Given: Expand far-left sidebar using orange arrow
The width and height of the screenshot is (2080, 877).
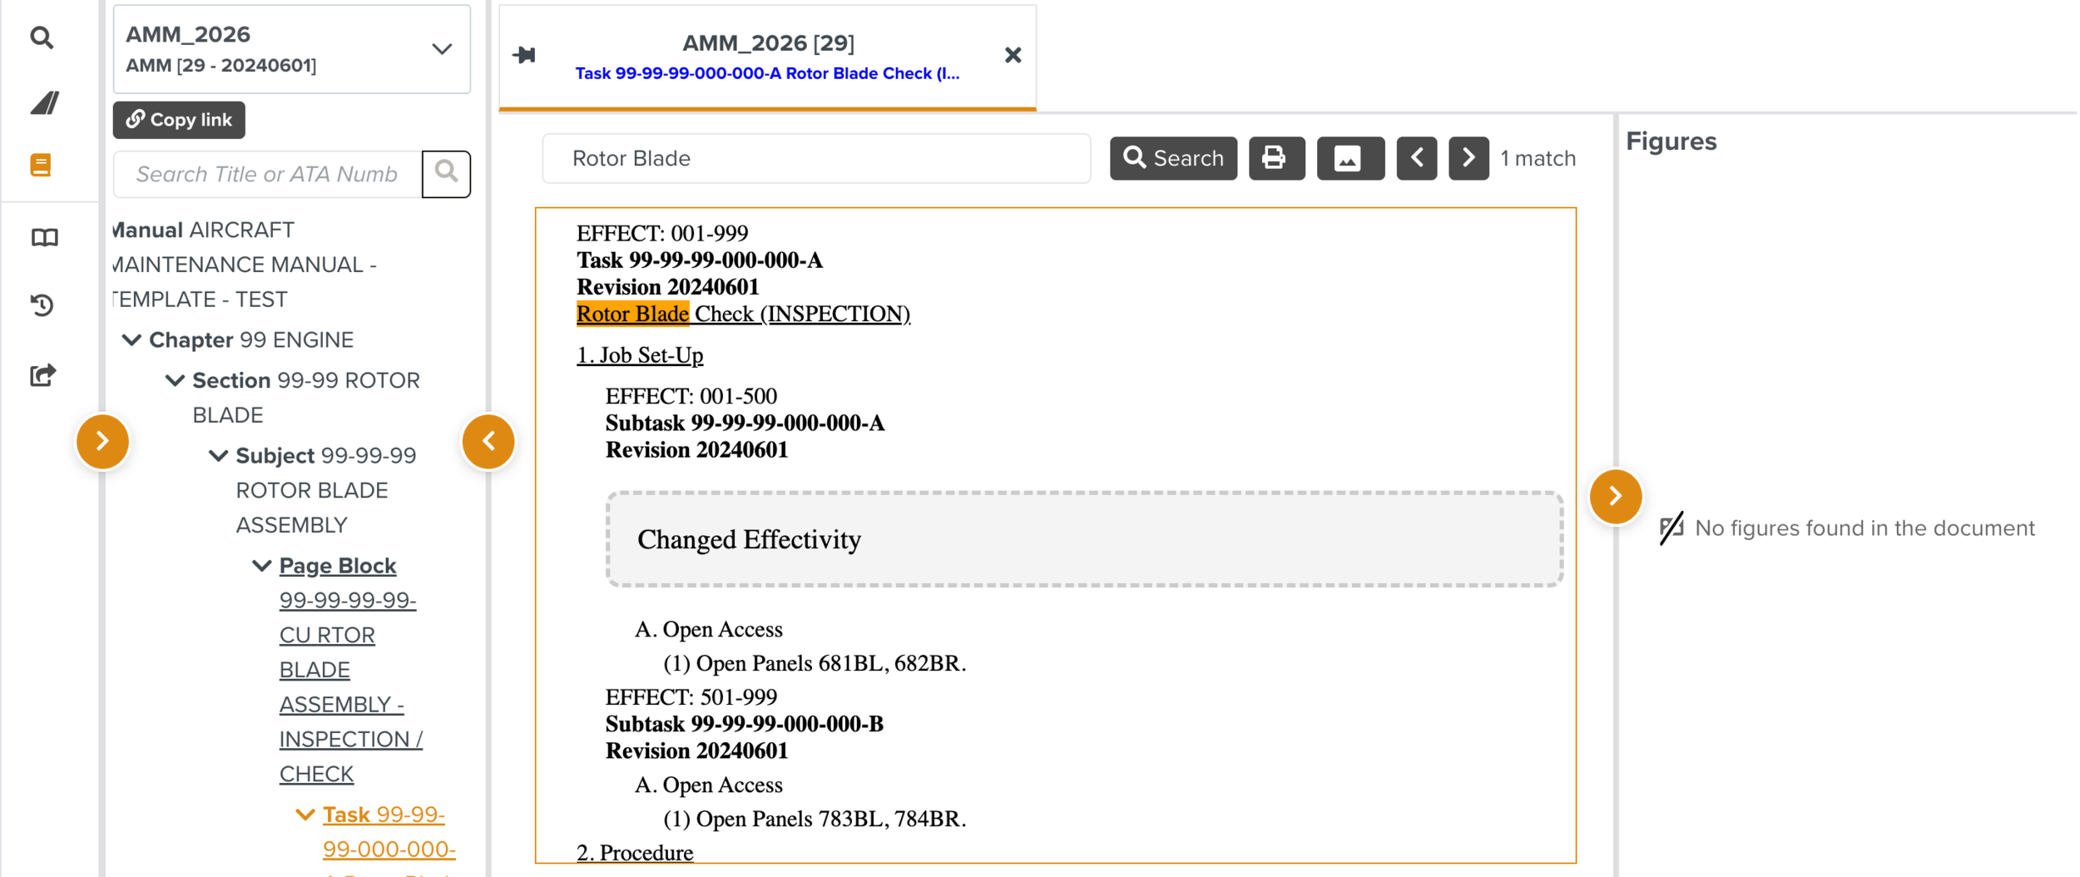Looking at the screenshot, I should click(x=102, y=441).
